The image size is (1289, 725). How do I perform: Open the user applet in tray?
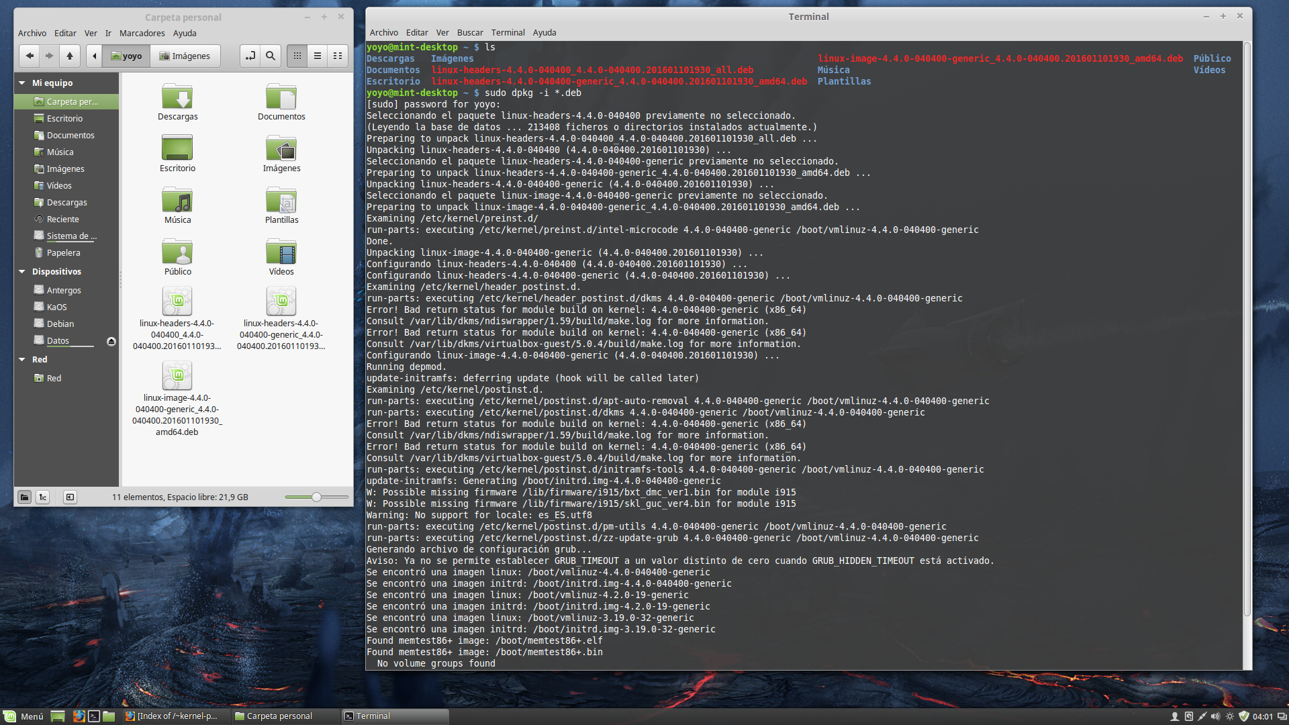pos(1175,716)
